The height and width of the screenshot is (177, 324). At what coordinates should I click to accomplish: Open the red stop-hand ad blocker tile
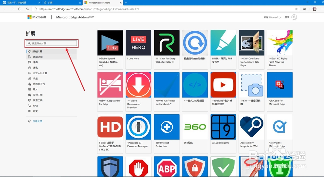tap(138, 166)
